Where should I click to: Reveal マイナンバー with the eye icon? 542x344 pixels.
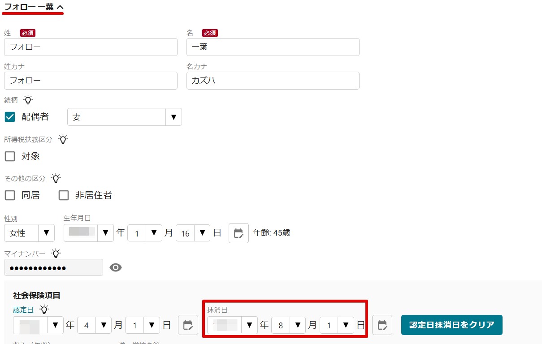(x=116, y=267)
